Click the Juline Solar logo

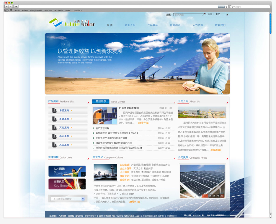pyautogui.click(x=72, y=23)
